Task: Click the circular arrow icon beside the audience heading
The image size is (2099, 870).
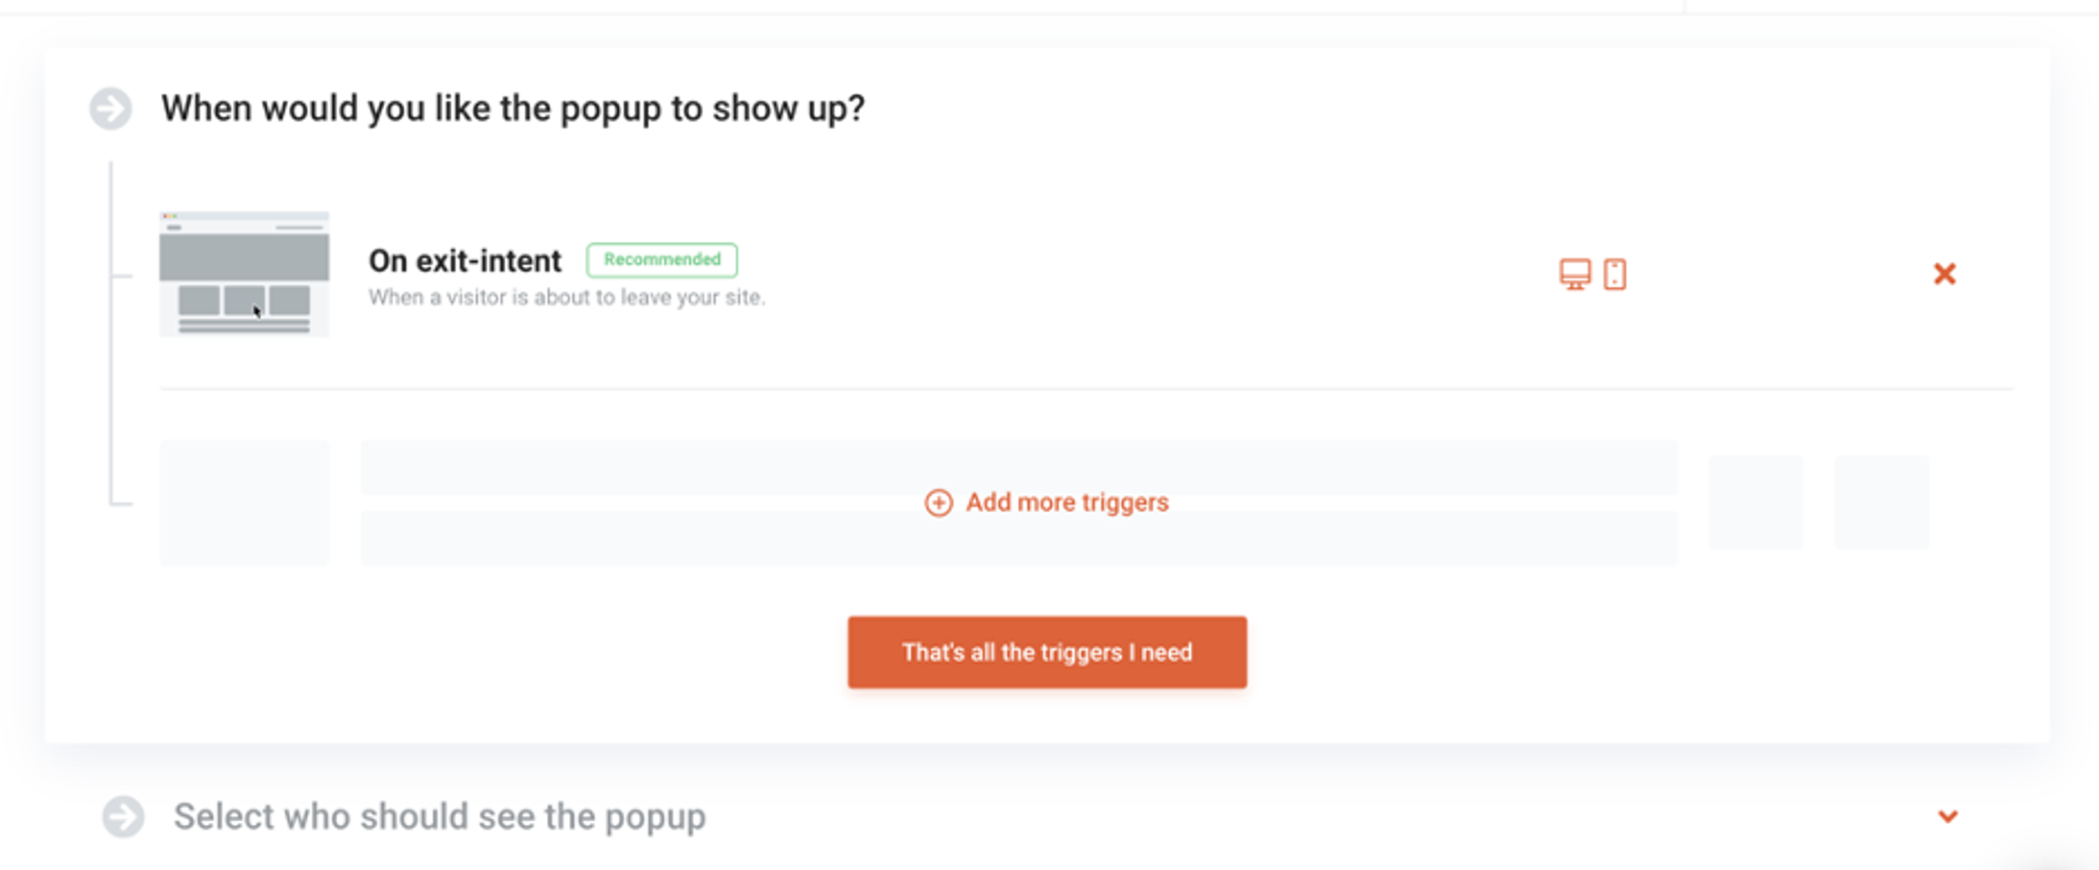Action: click(124, 816)
